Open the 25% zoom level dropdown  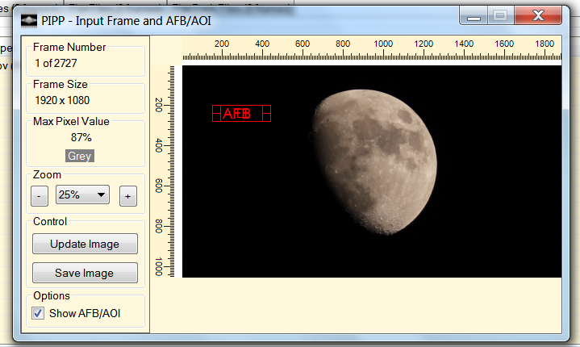pyautogui.click(x=82, y=194)
